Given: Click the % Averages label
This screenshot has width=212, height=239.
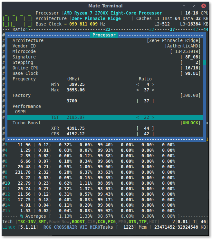Looking at the screenshot, I should tap(33, 216).
